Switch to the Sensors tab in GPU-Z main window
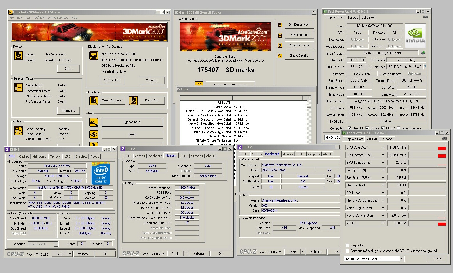The width and height of the screenshot is (453, 273). [x=353, y=18]
